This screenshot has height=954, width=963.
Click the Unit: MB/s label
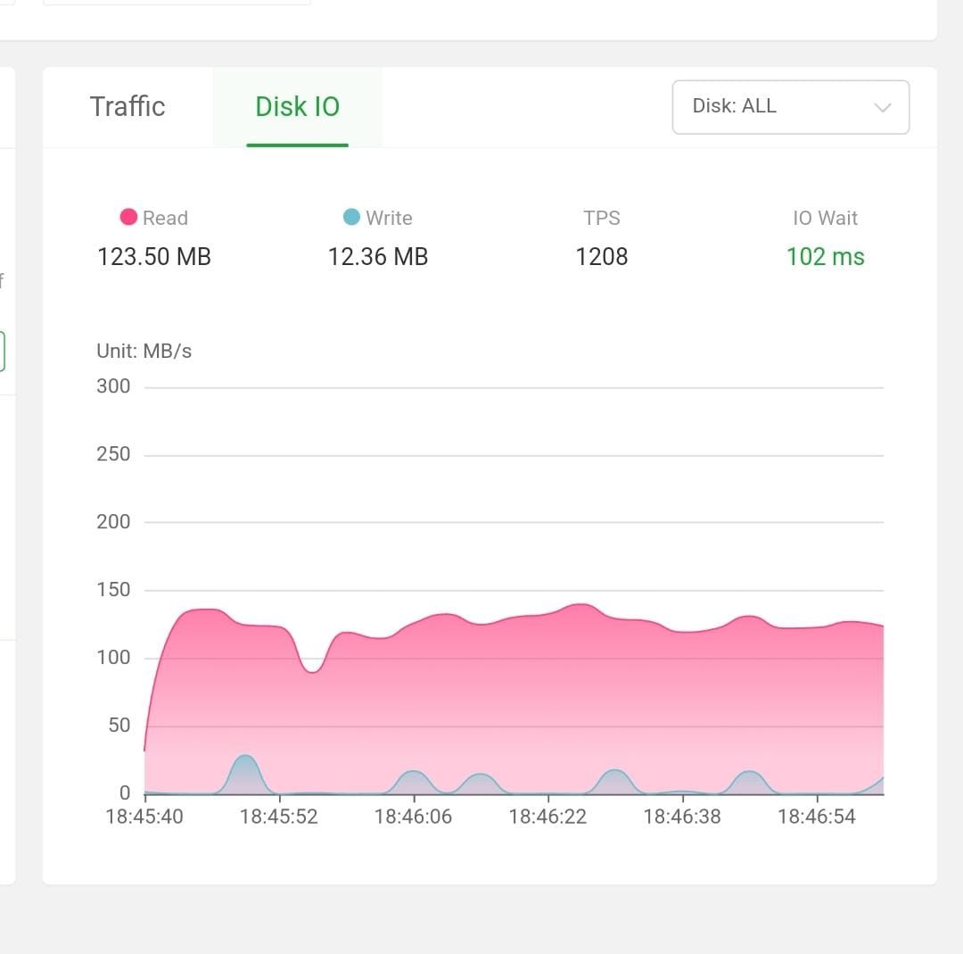[144, 351]
